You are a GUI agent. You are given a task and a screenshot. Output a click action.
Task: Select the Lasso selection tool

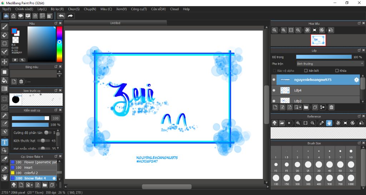tap(4, 107)
